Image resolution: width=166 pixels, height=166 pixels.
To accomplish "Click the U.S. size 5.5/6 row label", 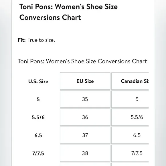I will pos(38,117).
